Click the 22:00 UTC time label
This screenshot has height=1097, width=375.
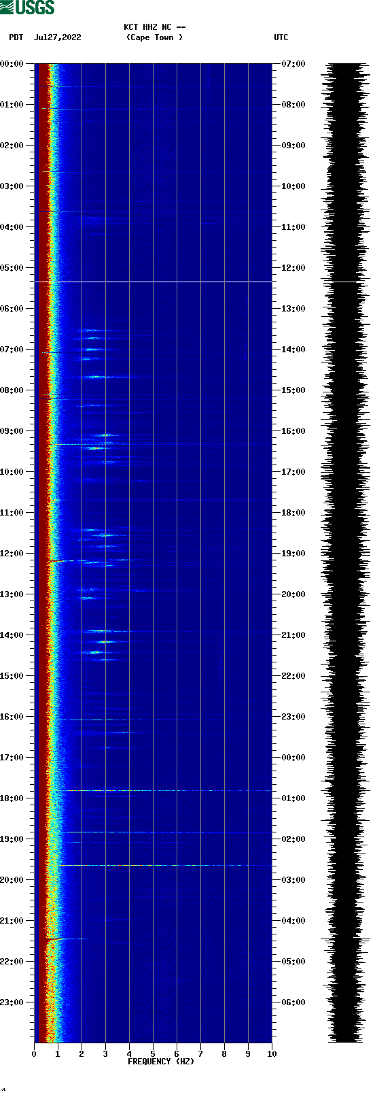coord(293,676)
